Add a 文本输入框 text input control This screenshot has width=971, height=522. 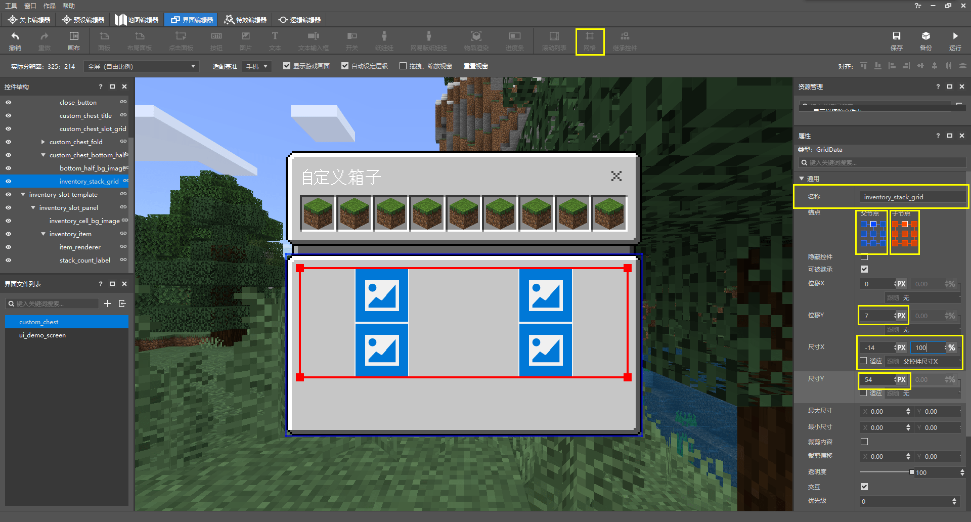tap(314, 41)
